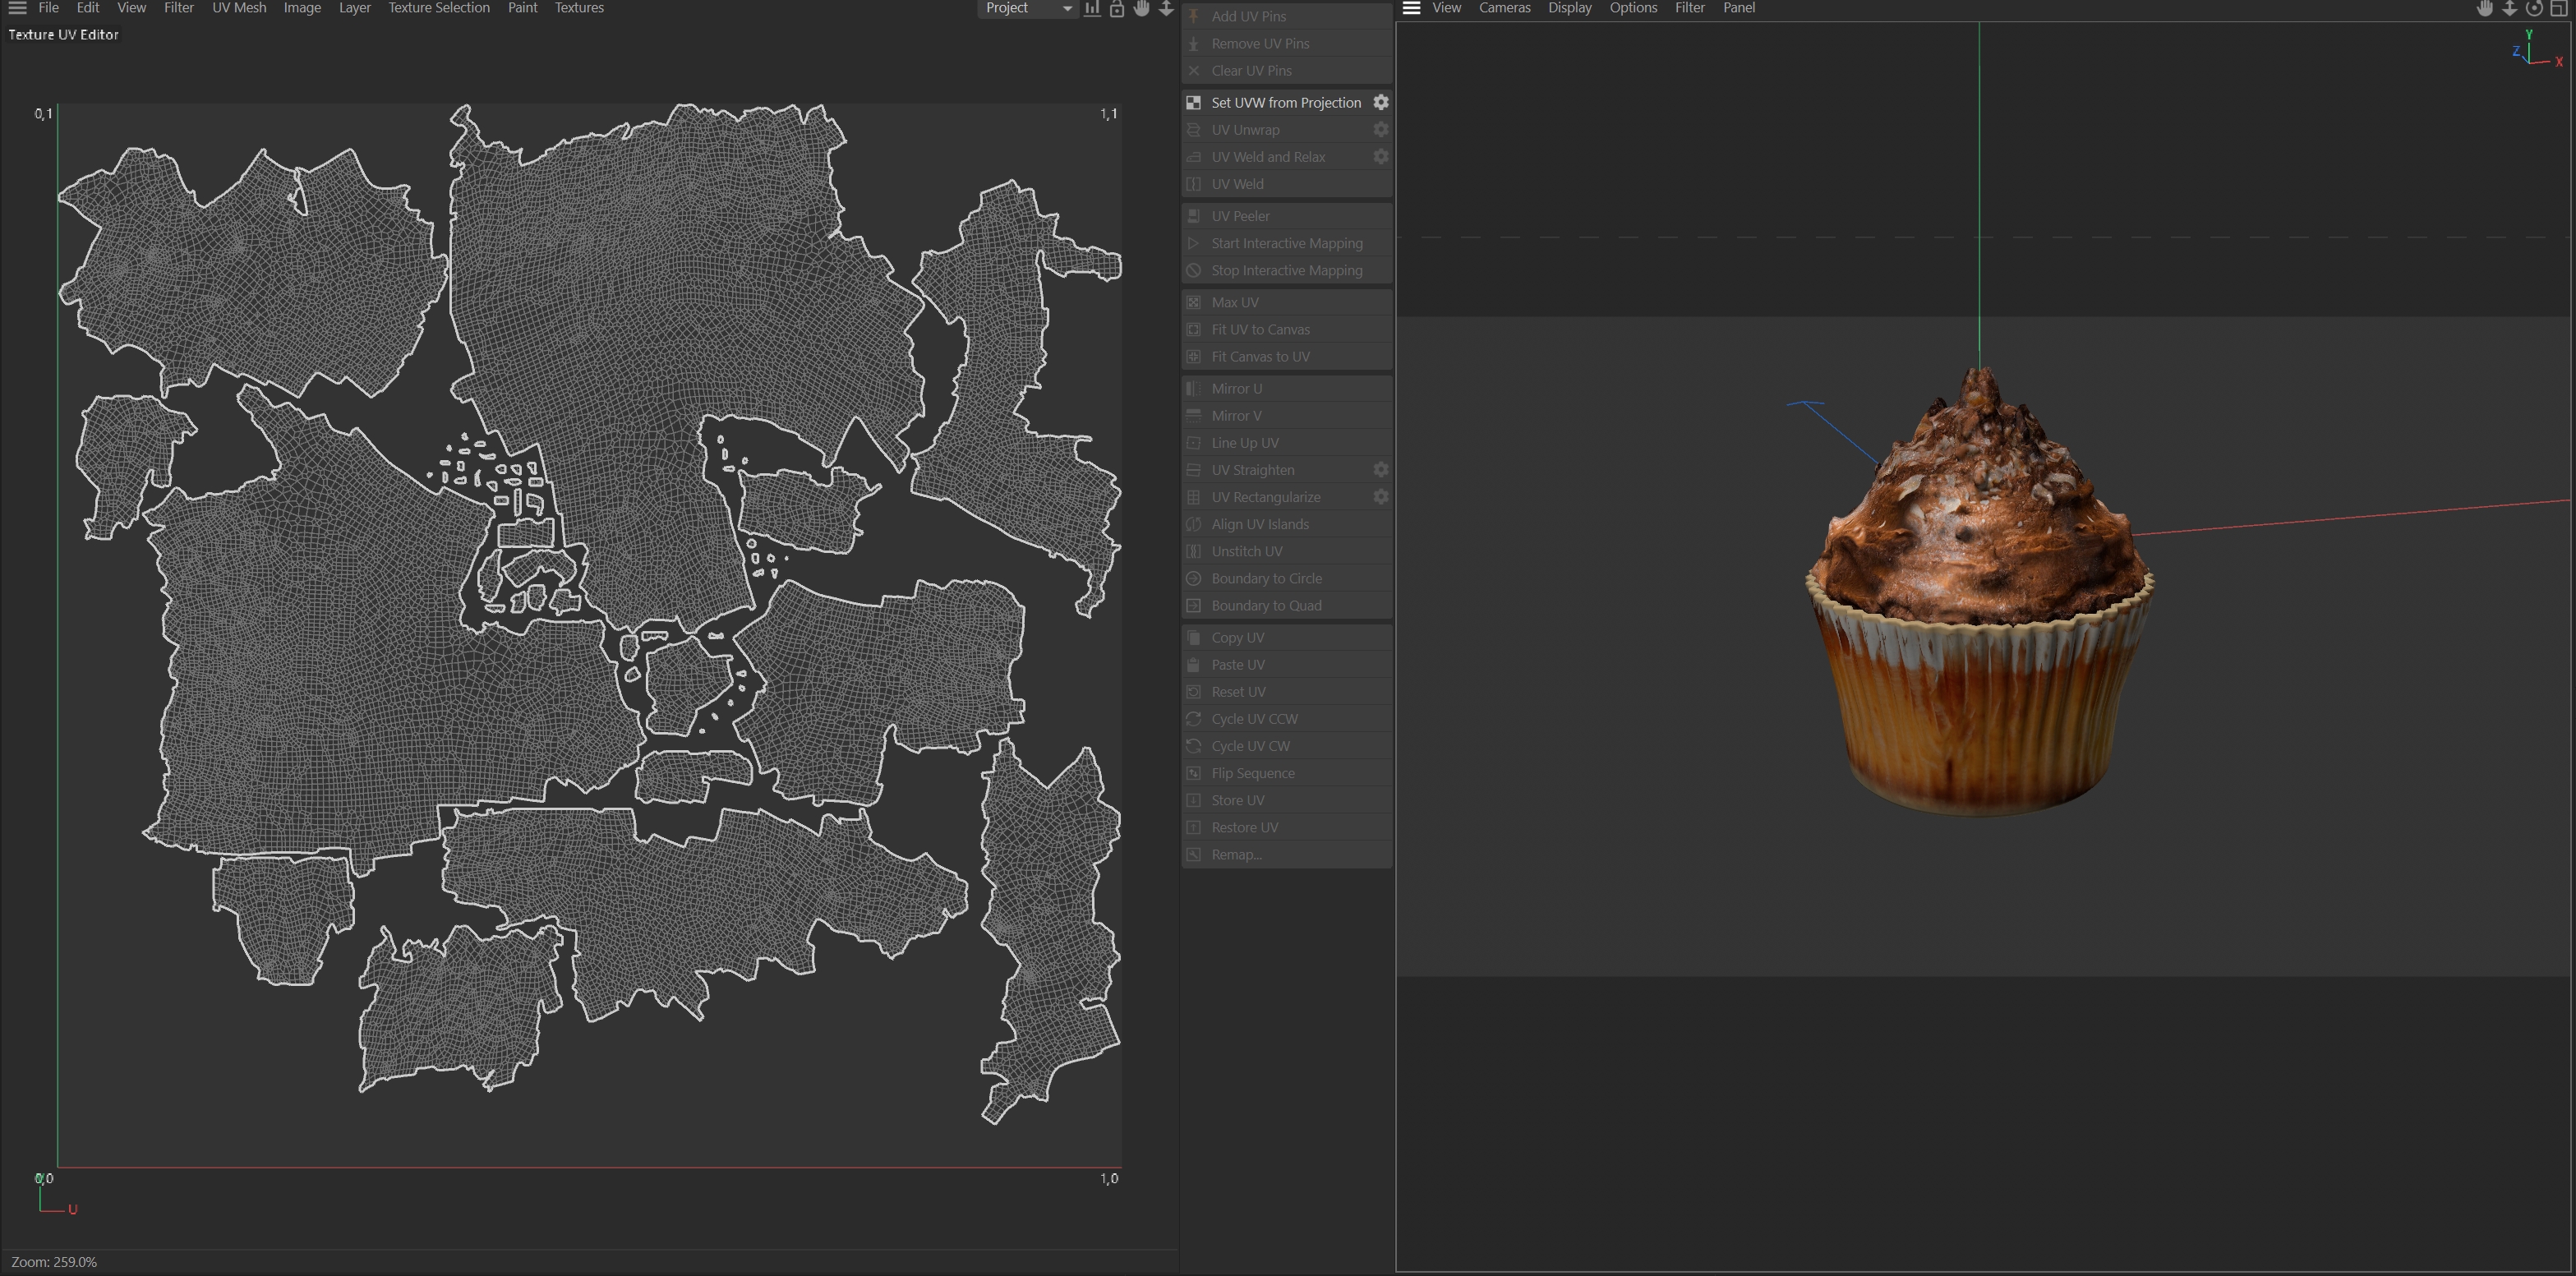Toggle the lock icon in UV editor header
The height and width of the screenshot is (1276, 2576).
(1117, 8)
